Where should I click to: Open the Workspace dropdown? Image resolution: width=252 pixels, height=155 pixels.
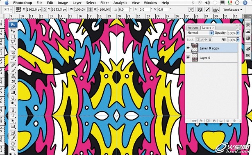pyautogui.click(x=233, y=10)
